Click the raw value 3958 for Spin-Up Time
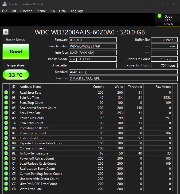 (x=167, y=97)
